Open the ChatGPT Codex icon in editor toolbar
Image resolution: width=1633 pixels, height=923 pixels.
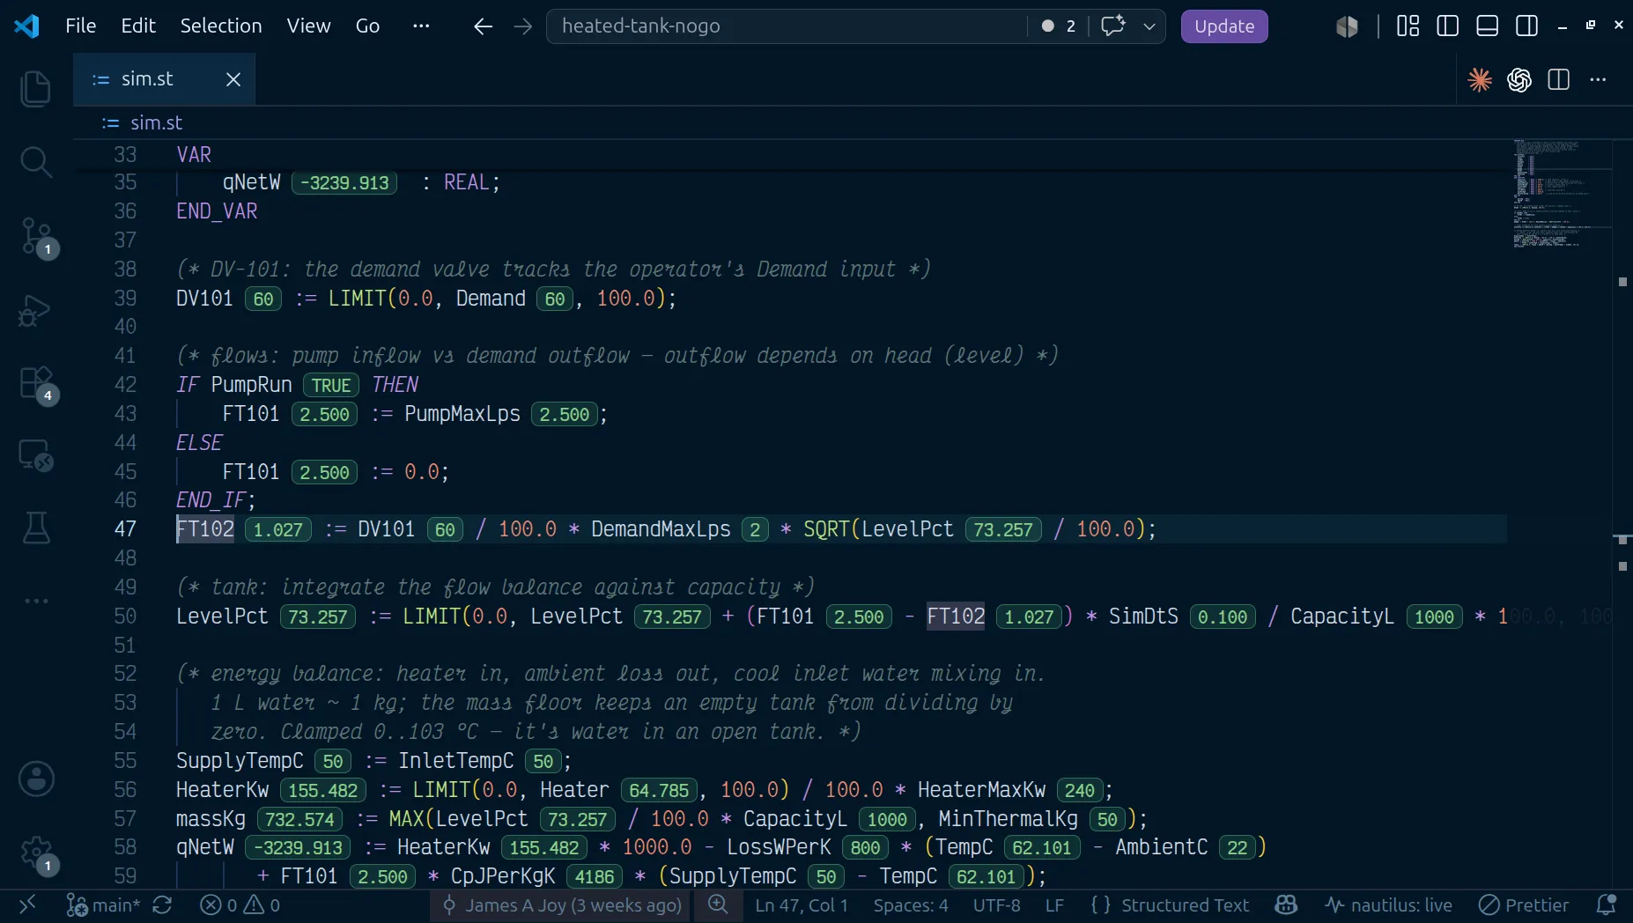1519,80
